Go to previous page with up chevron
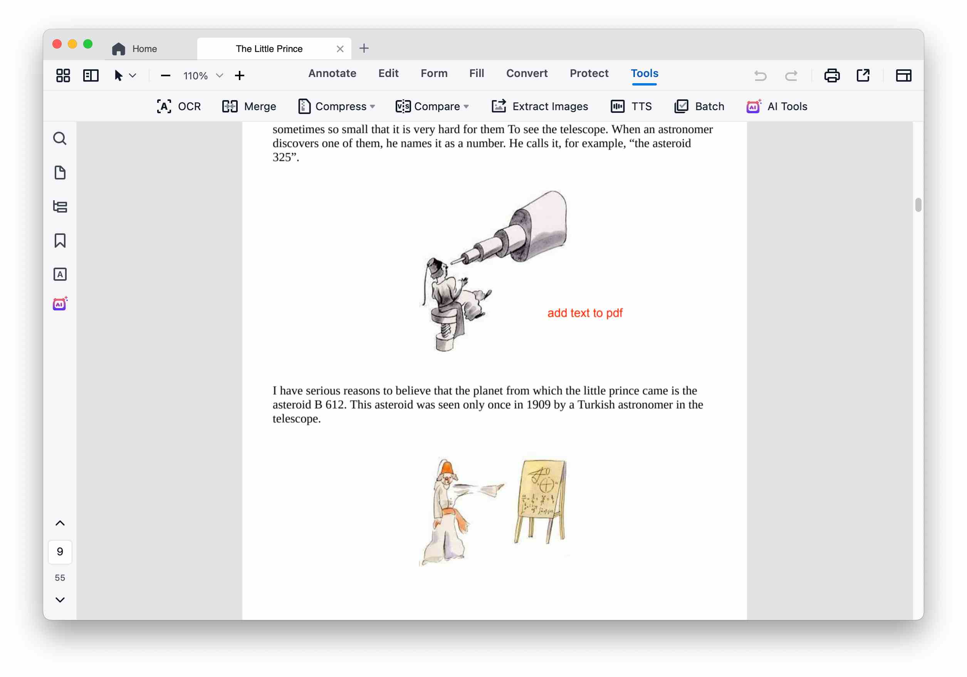967x677 pixels. [60, 523]
